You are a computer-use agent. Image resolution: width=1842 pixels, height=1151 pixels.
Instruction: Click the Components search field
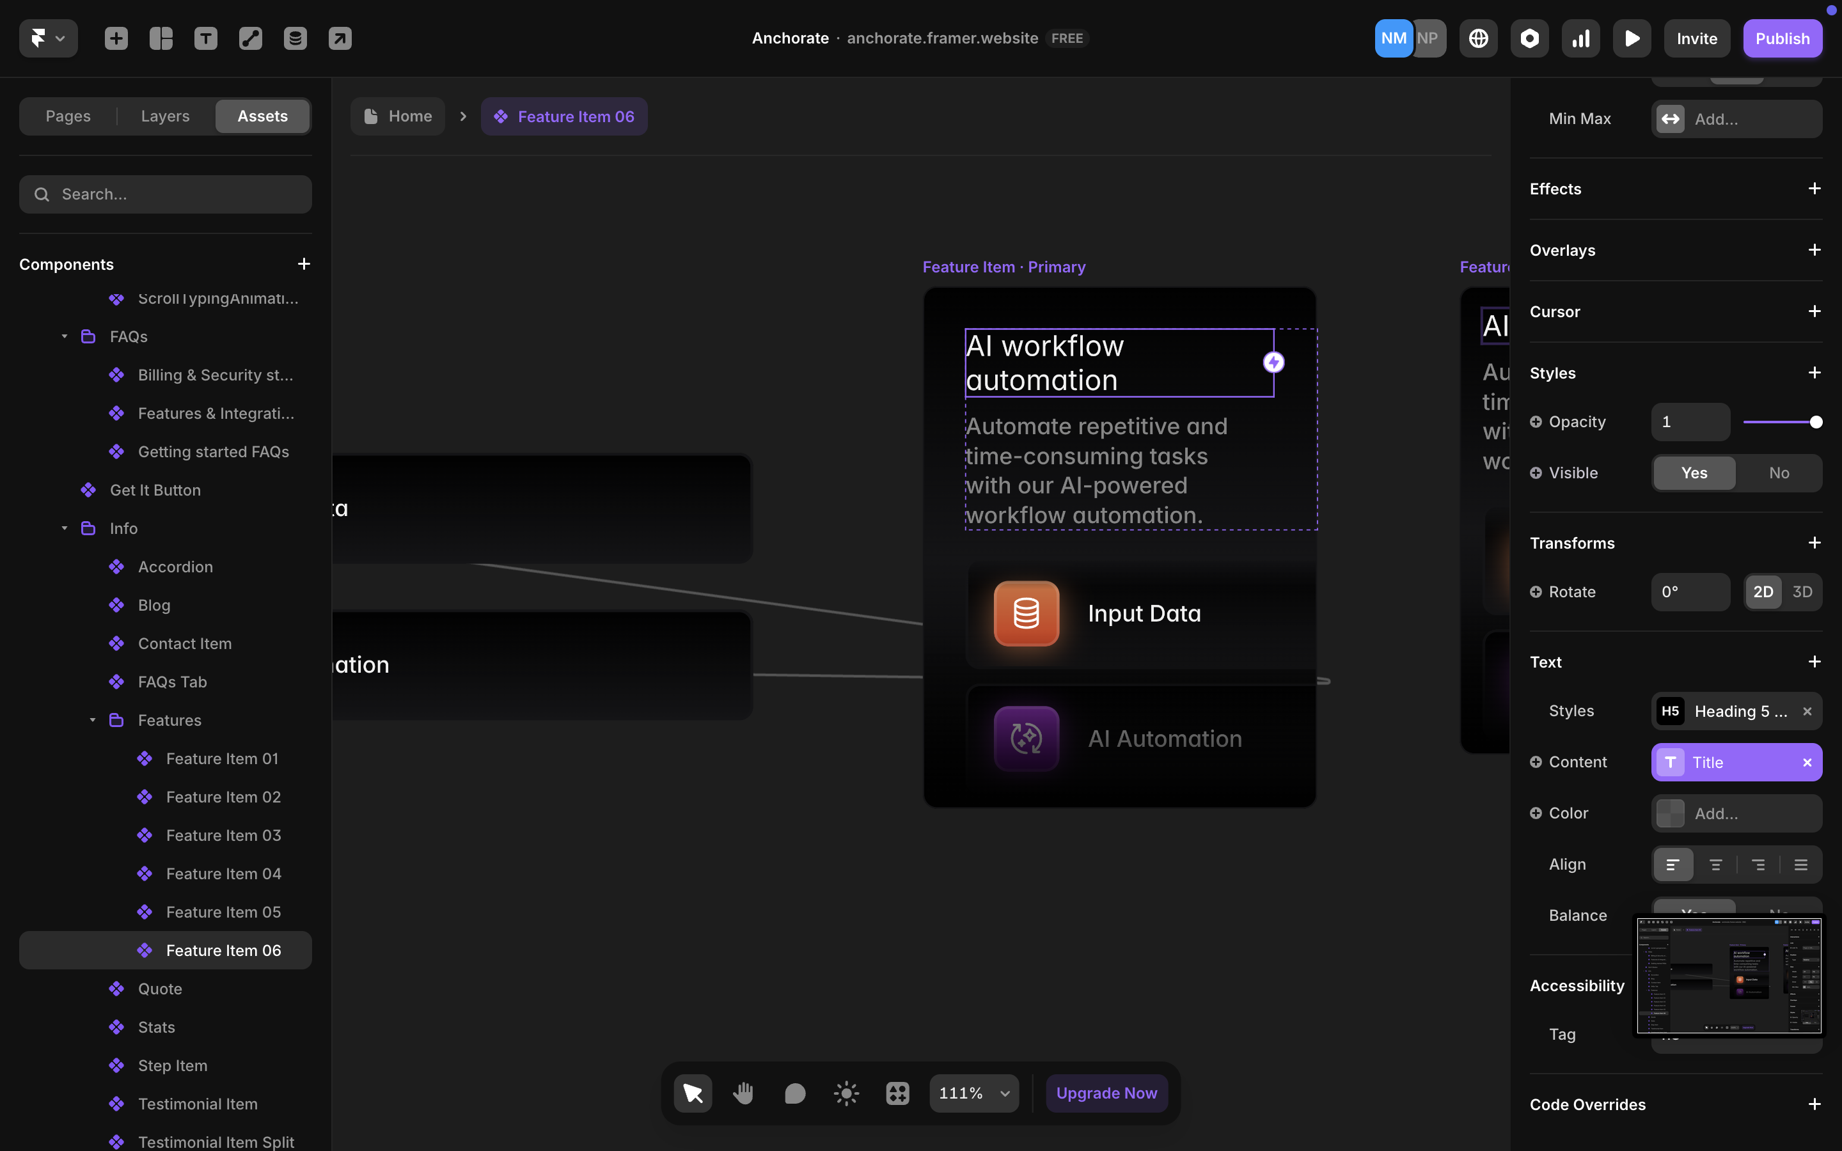point(165,194)
